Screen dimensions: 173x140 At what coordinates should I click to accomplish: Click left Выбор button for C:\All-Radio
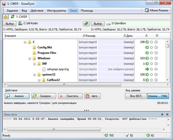10,24
